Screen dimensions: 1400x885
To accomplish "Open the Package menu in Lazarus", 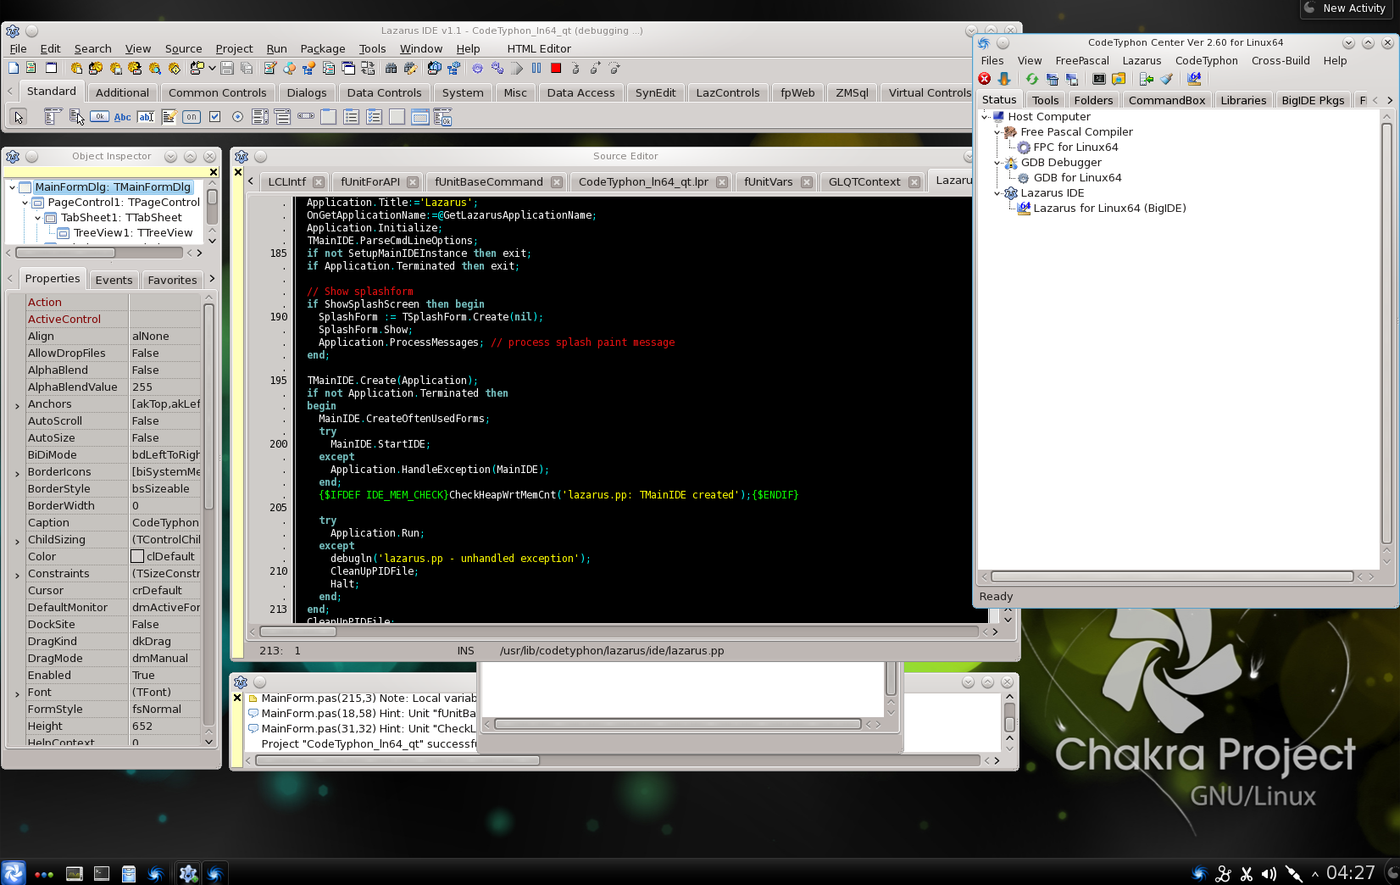I will pyautogui.click(x=323, y=49).
